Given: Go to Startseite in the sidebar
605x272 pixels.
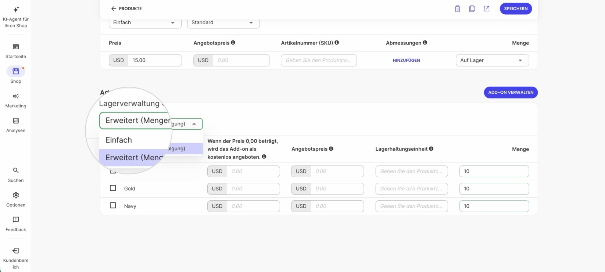Looking at the screenshot, I should (x=16, y=51).
